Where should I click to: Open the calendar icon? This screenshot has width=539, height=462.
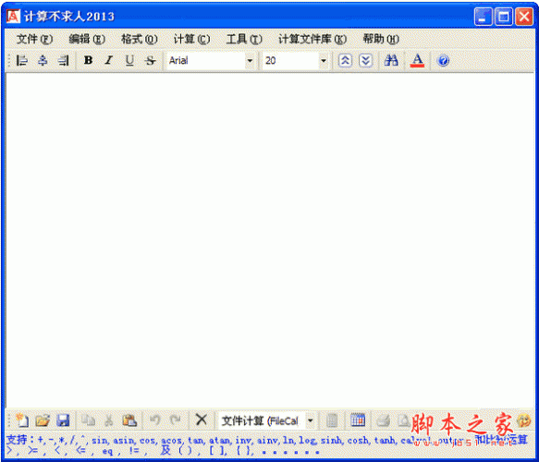(x=358, y=420)
